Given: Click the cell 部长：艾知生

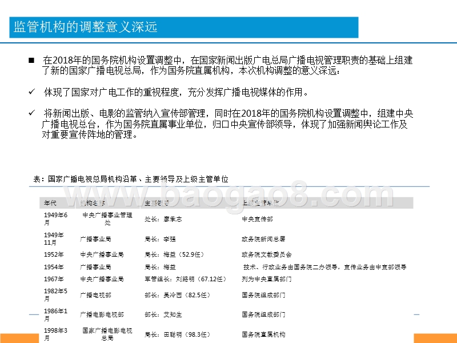Looking at the screenshot, I should click(x=163, y=314).
